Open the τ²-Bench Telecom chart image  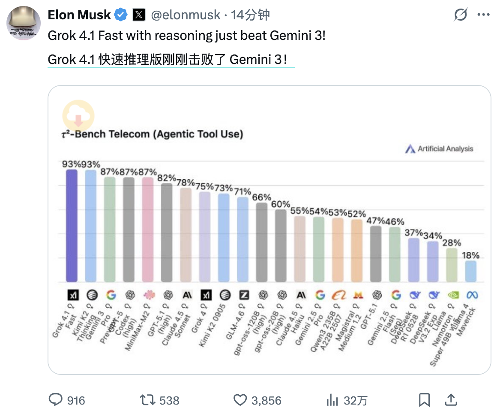[269, 230]
